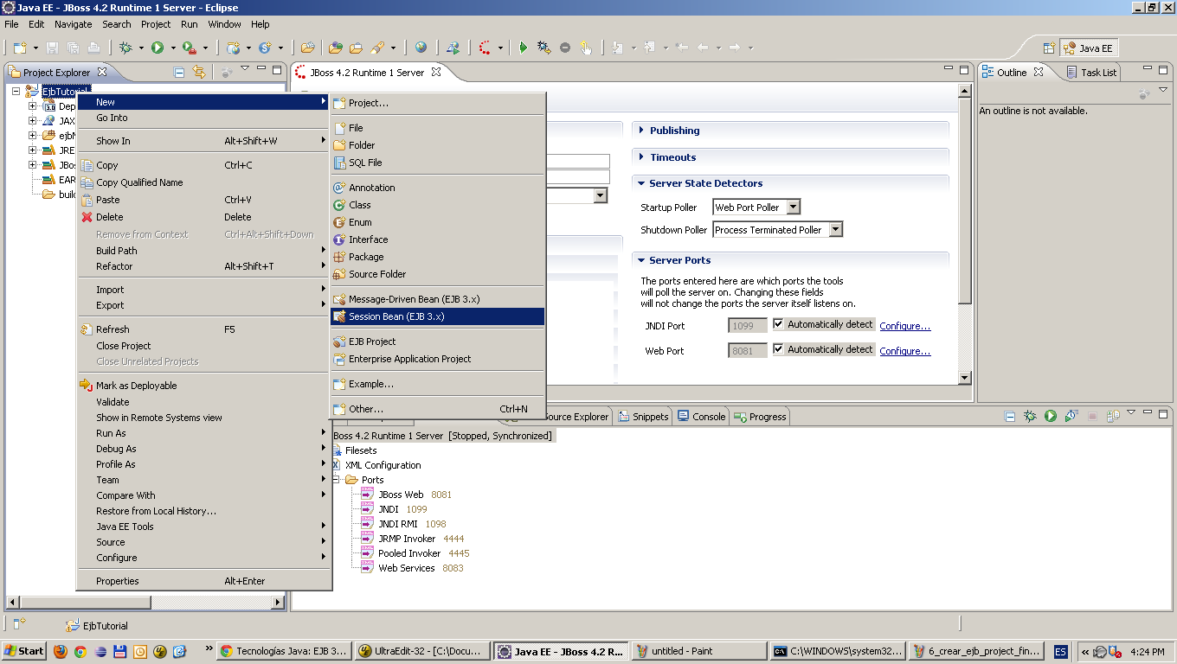Open the New Interface wizard
Viewport: 1177px width, 664px height.
[370, 239]
